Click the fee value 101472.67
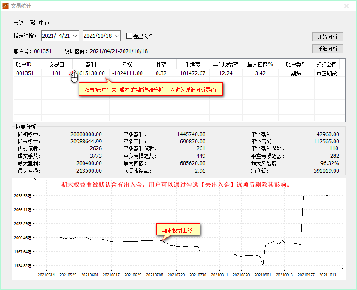The height and width of the screenshot is (290, 357). 193,73
